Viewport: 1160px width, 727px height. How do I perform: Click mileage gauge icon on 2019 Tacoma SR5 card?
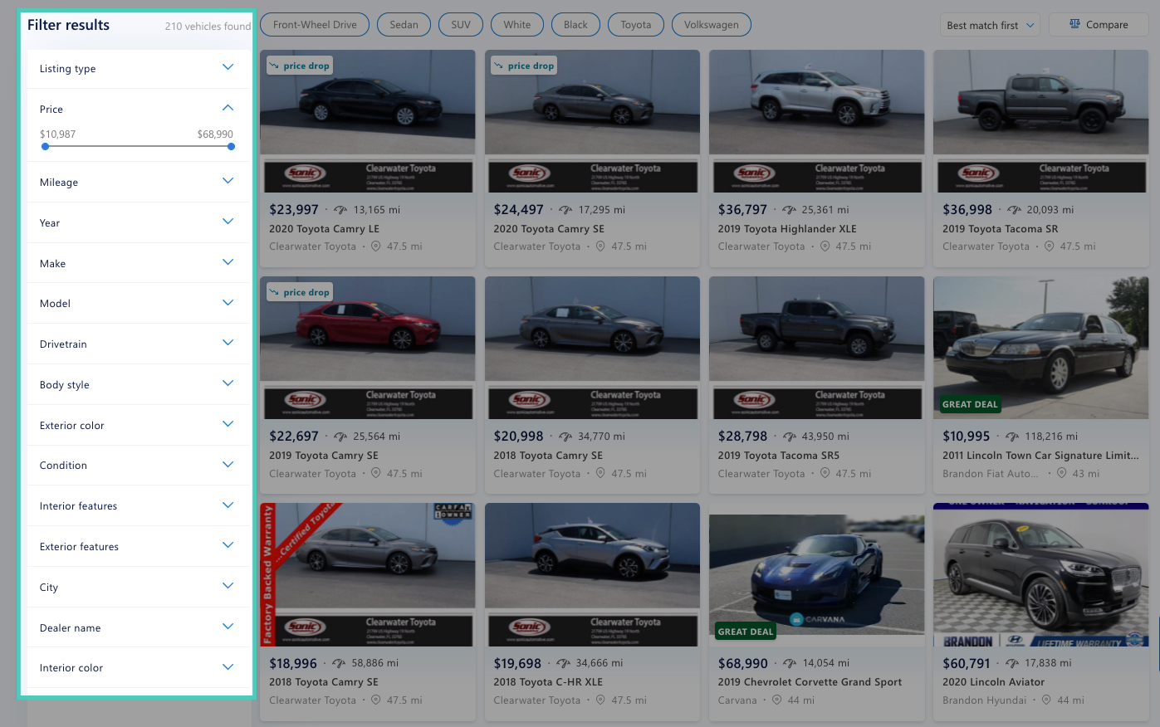click(789, 437)
